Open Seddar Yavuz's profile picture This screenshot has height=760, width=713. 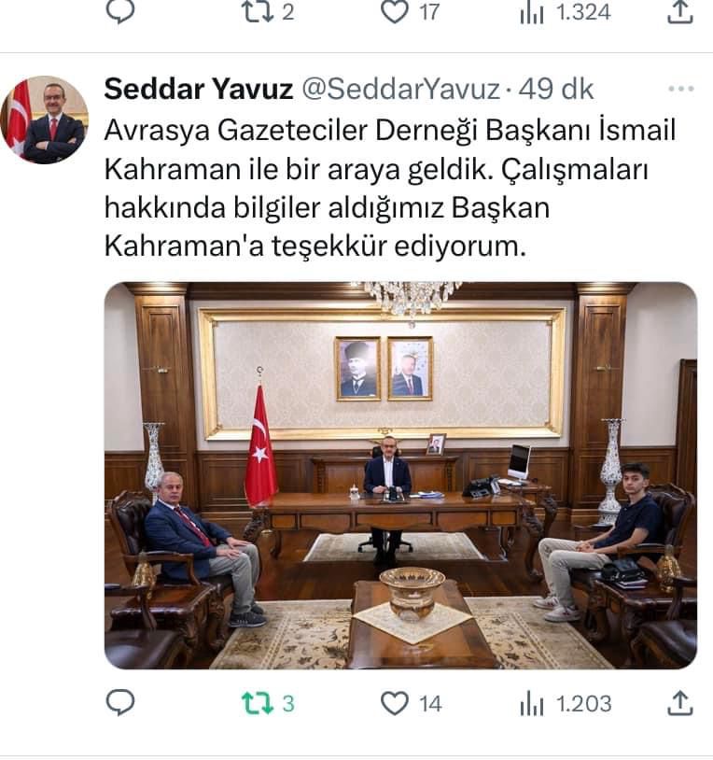tap(45, 120)
